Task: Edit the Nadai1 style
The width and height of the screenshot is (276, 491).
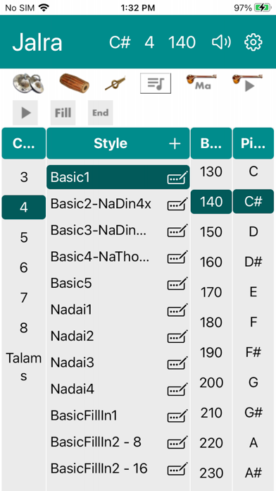Action: (x=178, y=310)
